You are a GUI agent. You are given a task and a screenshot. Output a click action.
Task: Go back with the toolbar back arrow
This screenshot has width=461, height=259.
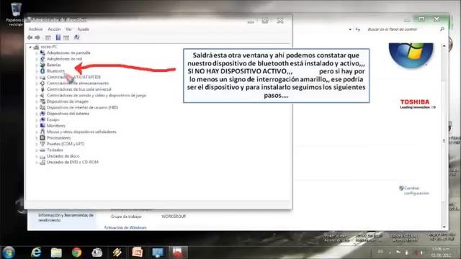tap(30, 37)
